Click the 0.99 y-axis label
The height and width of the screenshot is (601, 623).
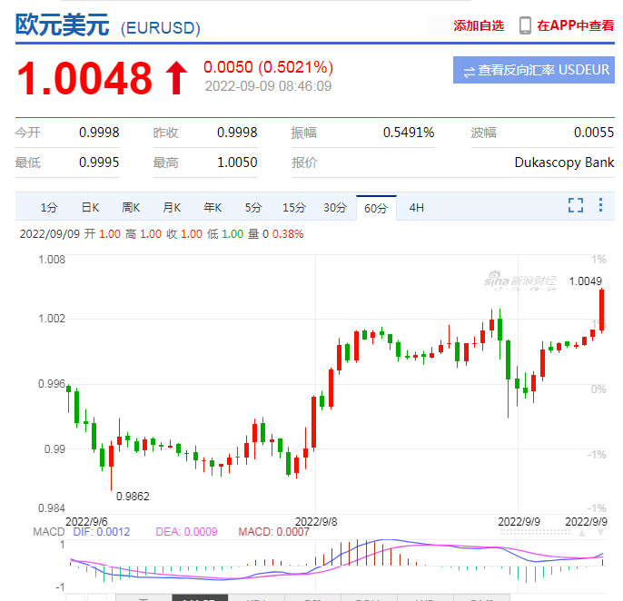(x=54, y=448)
